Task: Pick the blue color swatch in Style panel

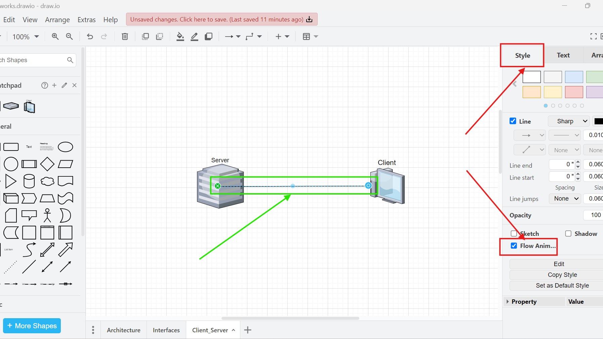Action: point(574,77)
